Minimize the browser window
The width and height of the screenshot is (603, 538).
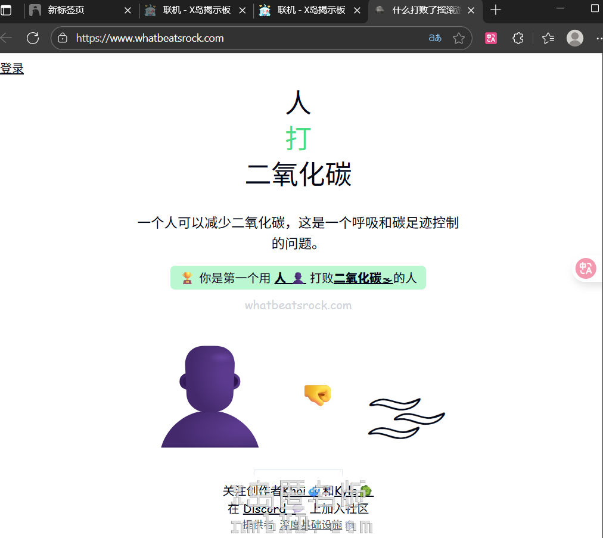[561, 8]
